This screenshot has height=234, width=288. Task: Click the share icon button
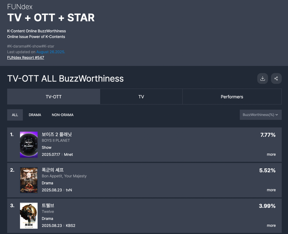coord(276,79)
